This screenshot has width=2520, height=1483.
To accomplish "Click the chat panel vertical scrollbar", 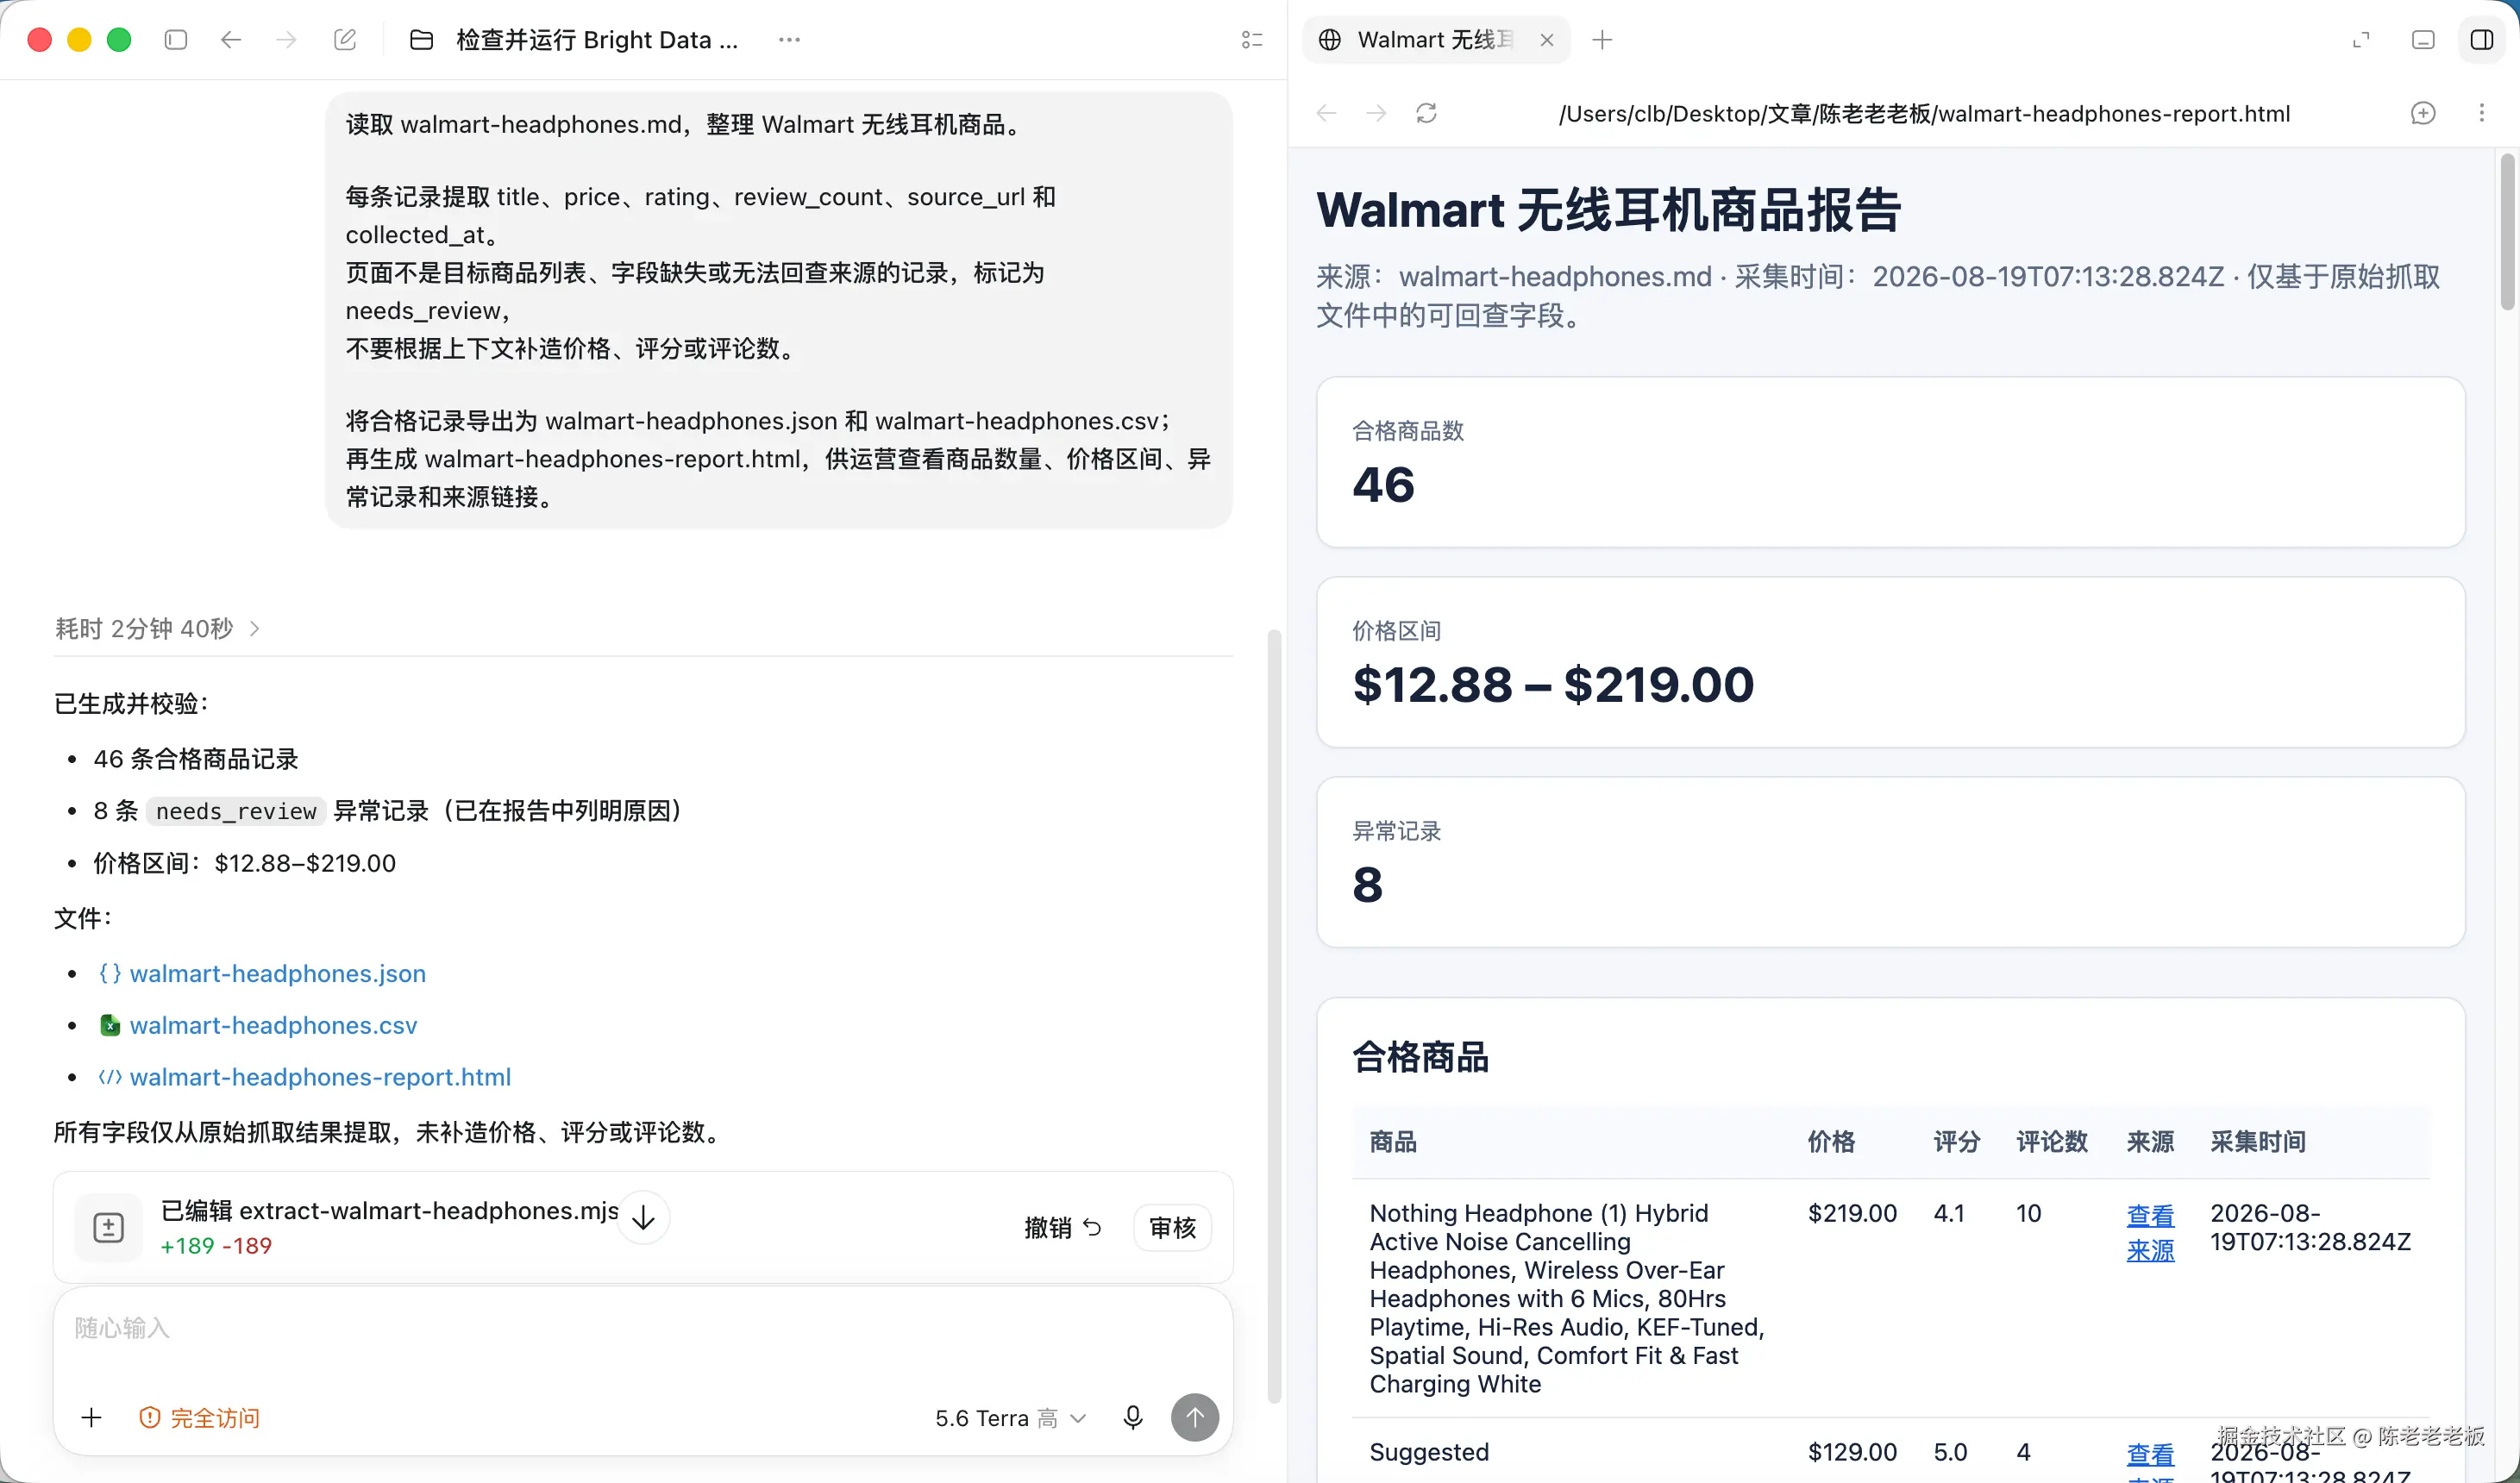I will point(1274,1016).
